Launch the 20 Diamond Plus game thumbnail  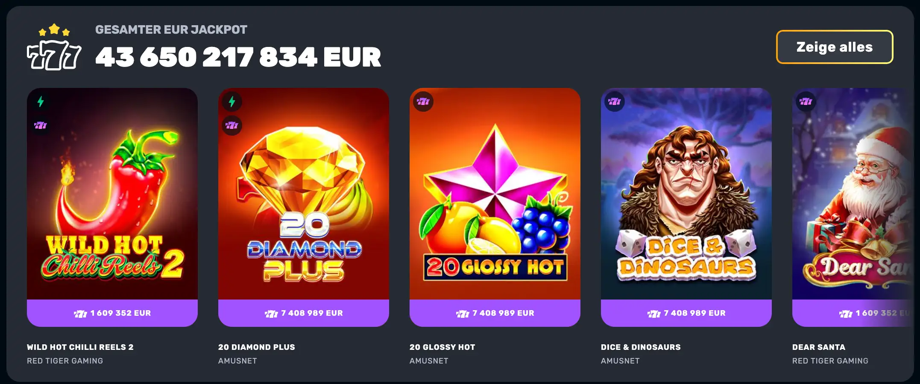tap(304, 194)
